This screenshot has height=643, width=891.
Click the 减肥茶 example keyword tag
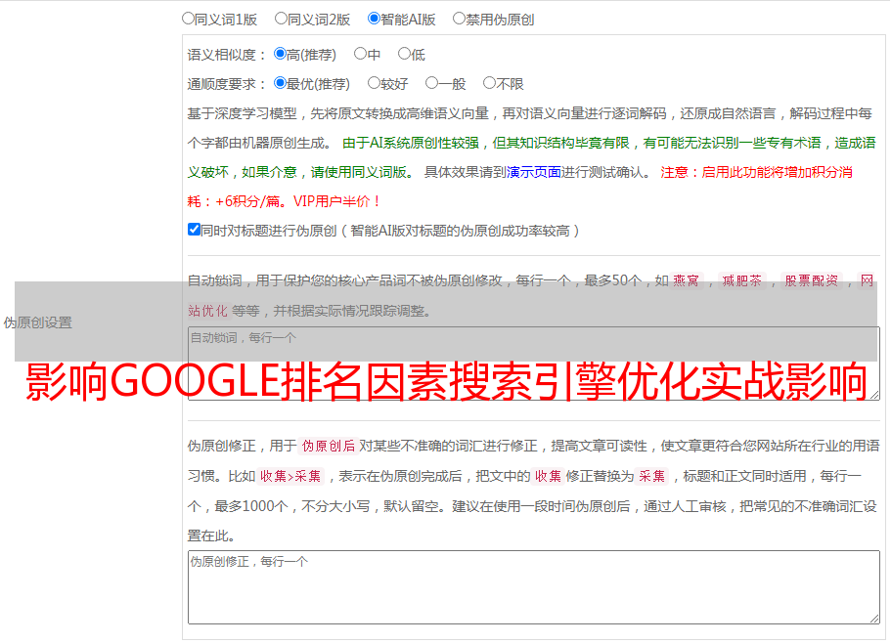coord(741,280)
